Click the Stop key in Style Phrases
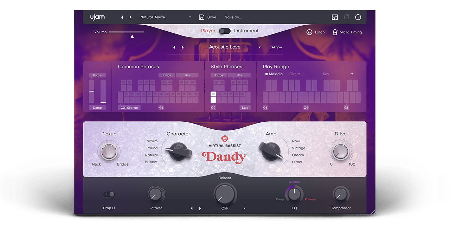 click(245, 108)
